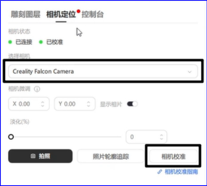
Task: Click the X 0.00 input field
Action: click(29, 104)
